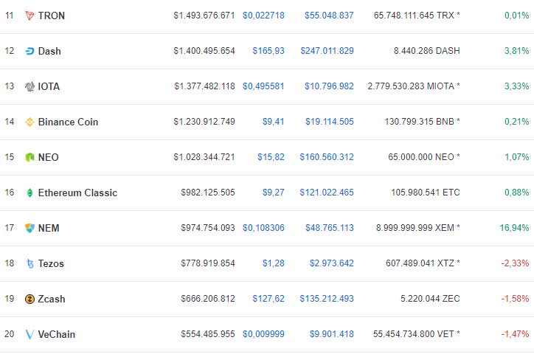Click the Ethereum Classic logo icon
The width and height of the screenshot is (534, 357).
tap(30, 193)
